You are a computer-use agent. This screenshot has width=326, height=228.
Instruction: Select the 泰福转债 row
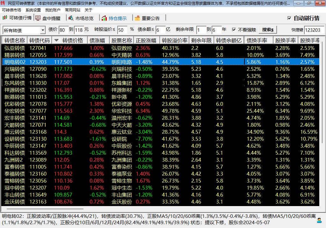point(161,174)
